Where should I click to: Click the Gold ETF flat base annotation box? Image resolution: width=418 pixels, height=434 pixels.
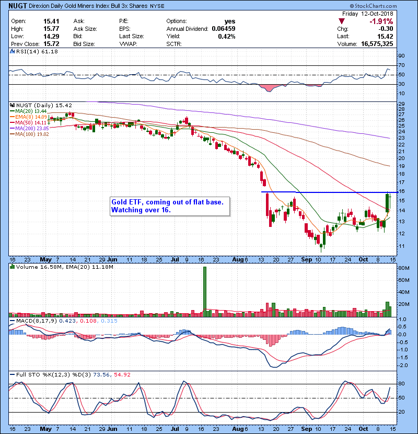(170, 206)
